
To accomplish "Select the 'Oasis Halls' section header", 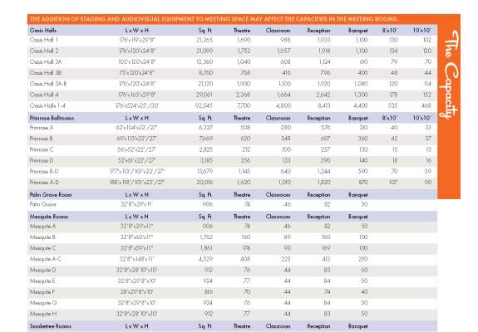I will pos(43,31).
